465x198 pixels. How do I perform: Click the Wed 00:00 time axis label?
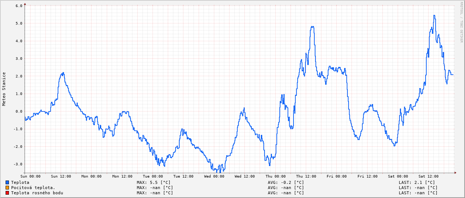(214, 176)
